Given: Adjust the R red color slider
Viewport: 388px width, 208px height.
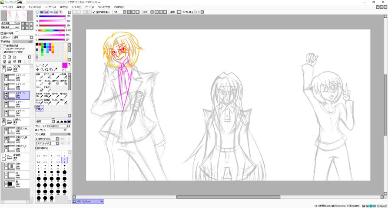Looking at the screenshot, I should [52, 16].
